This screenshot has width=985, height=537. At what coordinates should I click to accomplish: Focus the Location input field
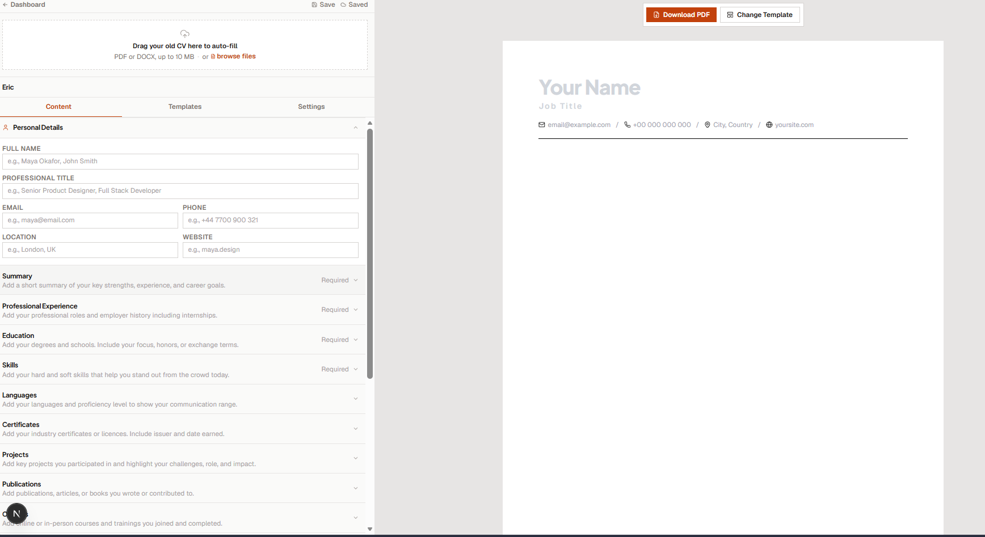tap(90, 250)
